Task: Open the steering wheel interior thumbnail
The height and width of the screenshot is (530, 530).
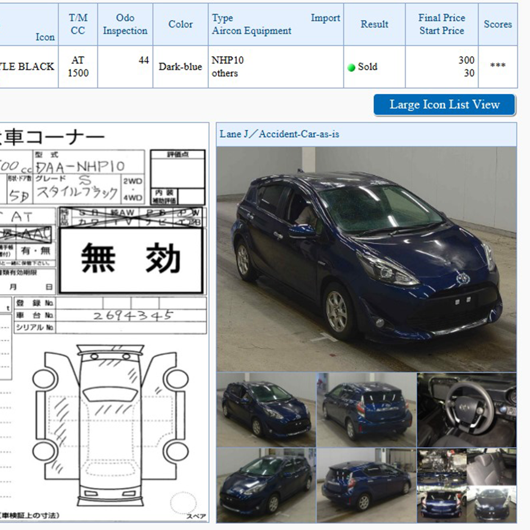Action: (466, 410)
